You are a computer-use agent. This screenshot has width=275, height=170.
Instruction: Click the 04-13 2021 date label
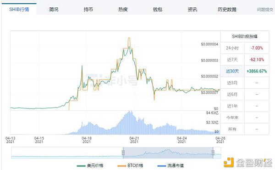click(x=11, y=140)
